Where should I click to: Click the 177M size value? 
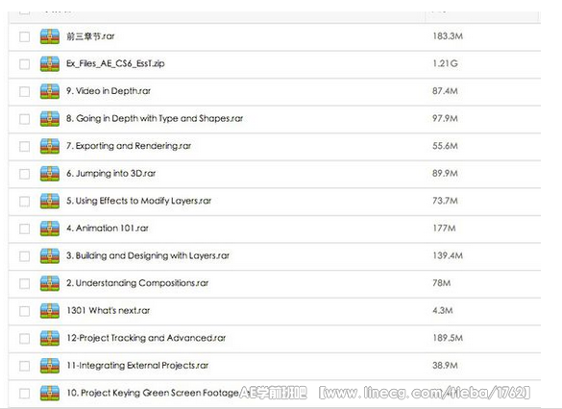point(444,229)
